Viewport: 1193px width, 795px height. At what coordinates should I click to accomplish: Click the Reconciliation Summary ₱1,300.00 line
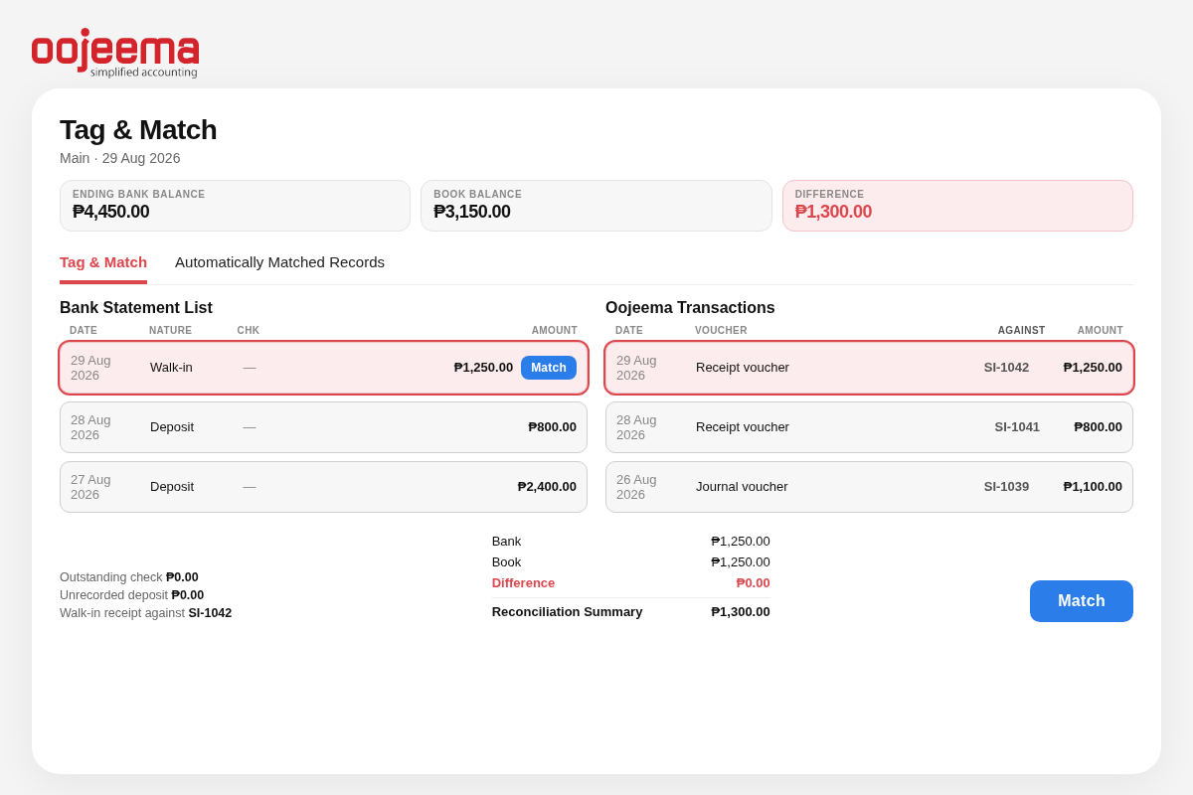[x=630, y=612]
